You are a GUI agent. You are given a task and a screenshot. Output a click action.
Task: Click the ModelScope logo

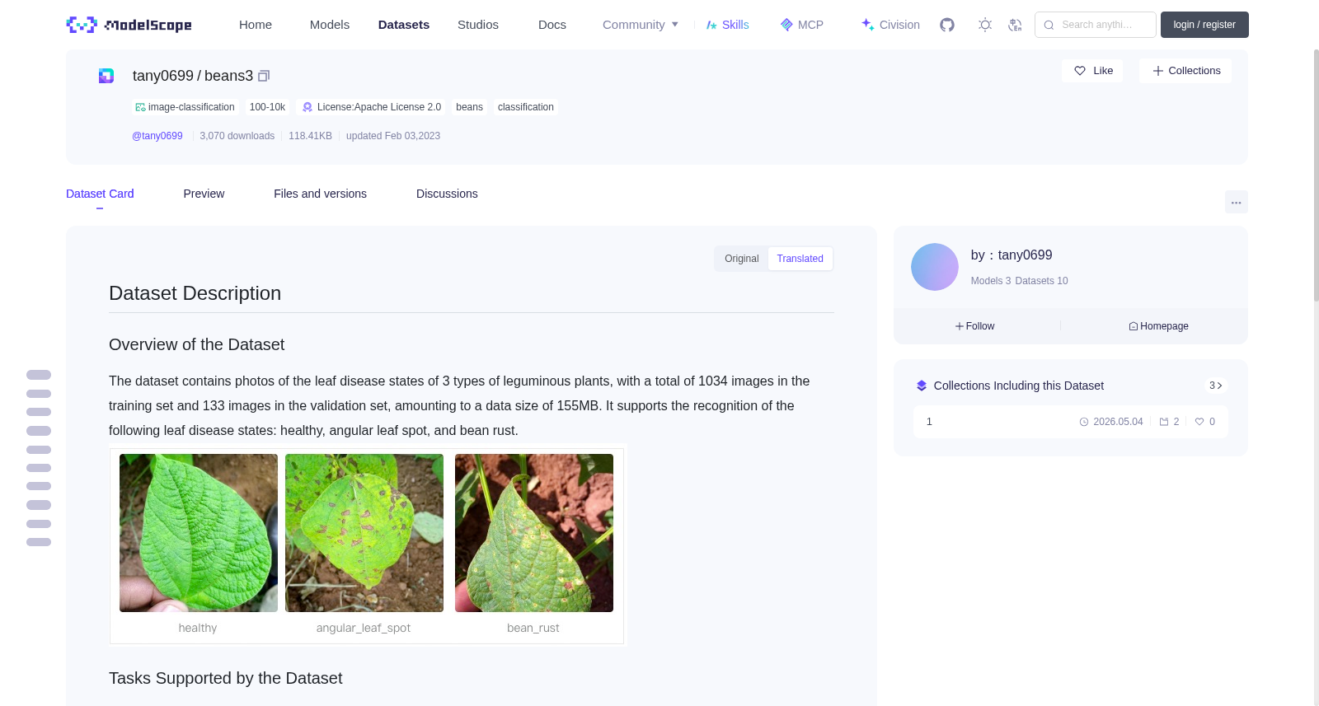coord(129,25)
